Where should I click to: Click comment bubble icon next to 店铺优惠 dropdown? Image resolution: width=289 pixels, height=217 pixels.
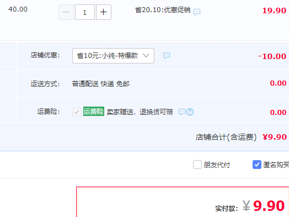[167, 56]
